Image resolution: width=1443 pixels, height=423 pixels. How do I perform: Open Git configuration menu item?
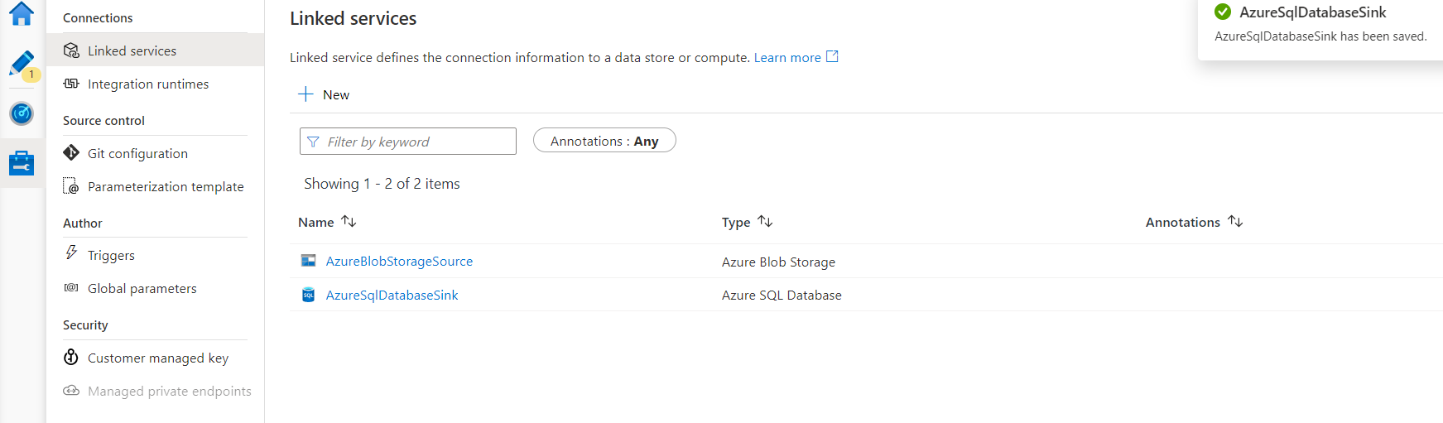(x=137, y=153)
